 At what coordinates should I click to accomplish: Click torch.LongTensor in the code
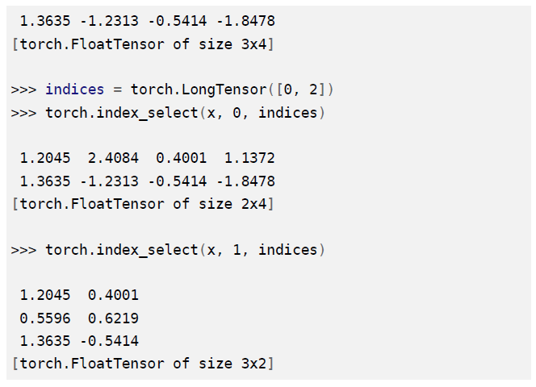[x=199, y=89]
